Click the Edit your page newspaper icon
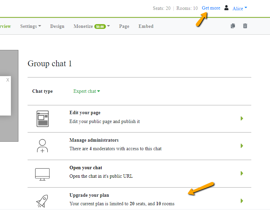The width and height of the screenshot is (270, 210). pos(43,119)
